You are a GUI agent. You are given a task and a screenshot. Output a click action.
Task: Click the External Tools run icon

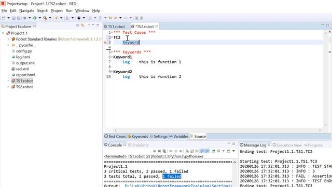pyautogui.click(x=45, y=18)
